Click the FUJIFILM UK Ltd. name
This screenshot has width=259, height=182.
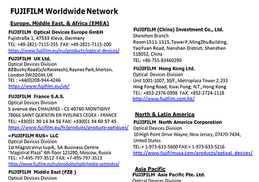[29, 59]
